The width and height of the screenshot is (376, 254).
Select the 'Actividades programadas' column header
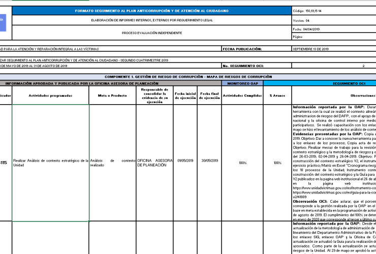(x=50, y=95)
